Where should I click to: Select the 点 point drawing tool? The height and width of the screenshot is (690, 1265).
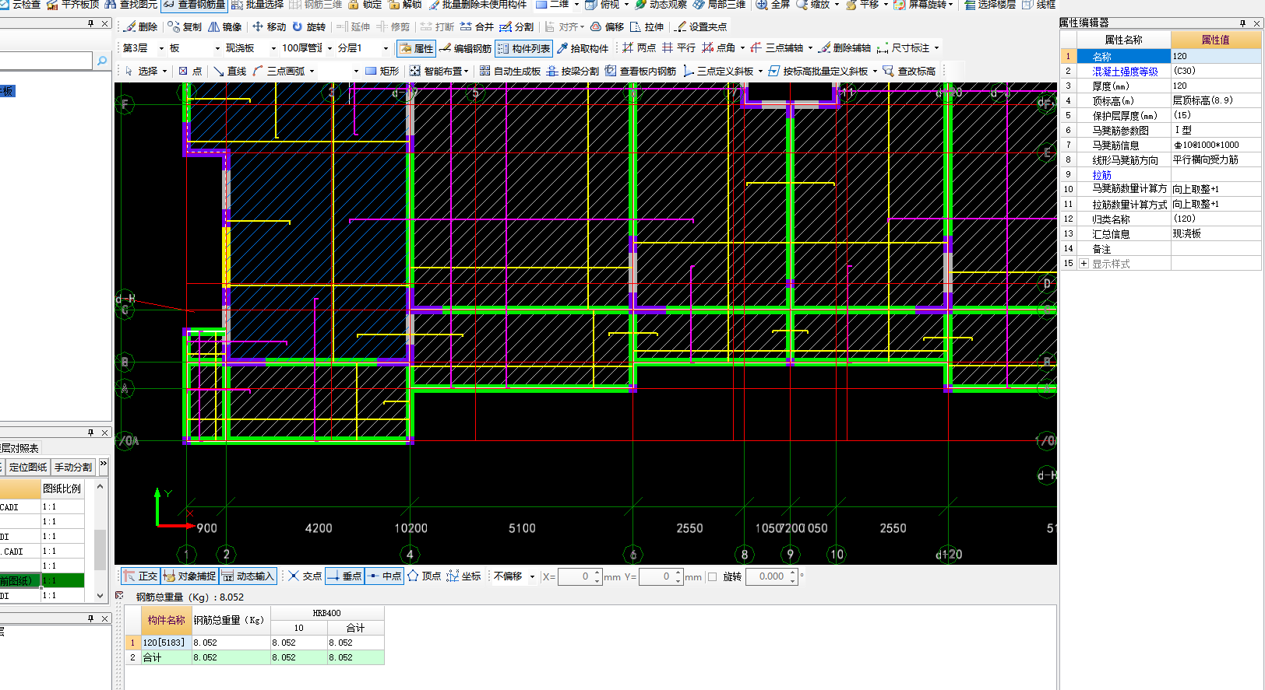(190, 71)
